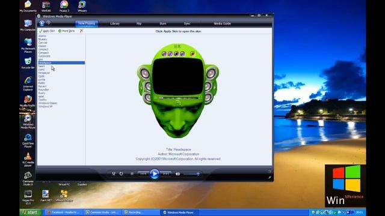Open My Network Places desktop icon
The height and width of the screenshot is (216, 385).
(x=28, y=46)
